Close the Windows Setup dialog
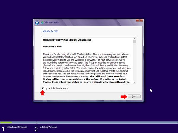The height and width of the screenshot is (133, 178). click(139, 20)
